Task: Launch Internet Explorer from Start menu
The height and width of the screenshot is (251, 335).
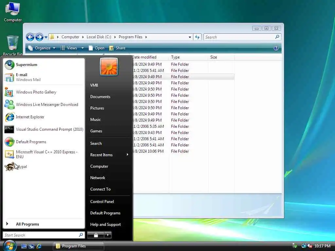Action: [x=44, y=117]
